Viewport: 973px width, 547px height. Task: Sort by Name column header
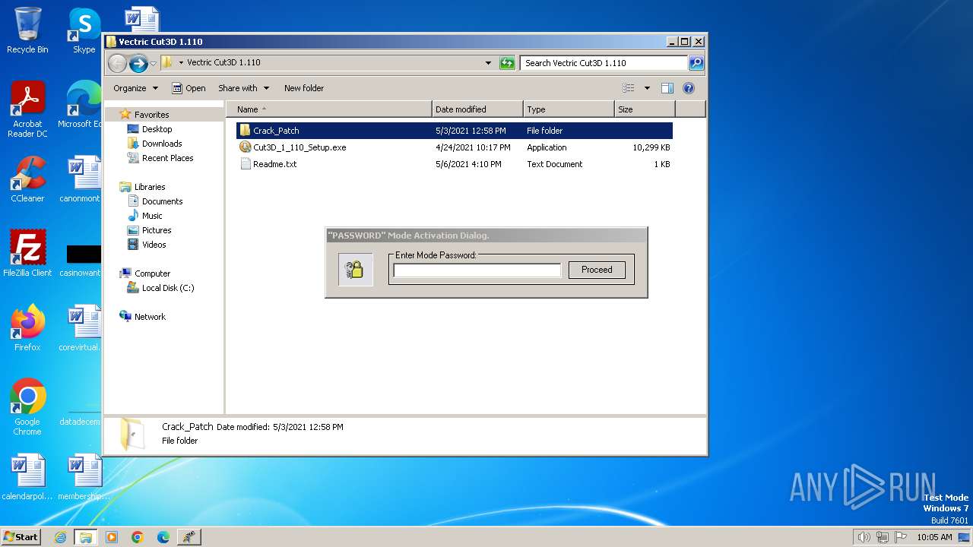(x=328, y=109)
